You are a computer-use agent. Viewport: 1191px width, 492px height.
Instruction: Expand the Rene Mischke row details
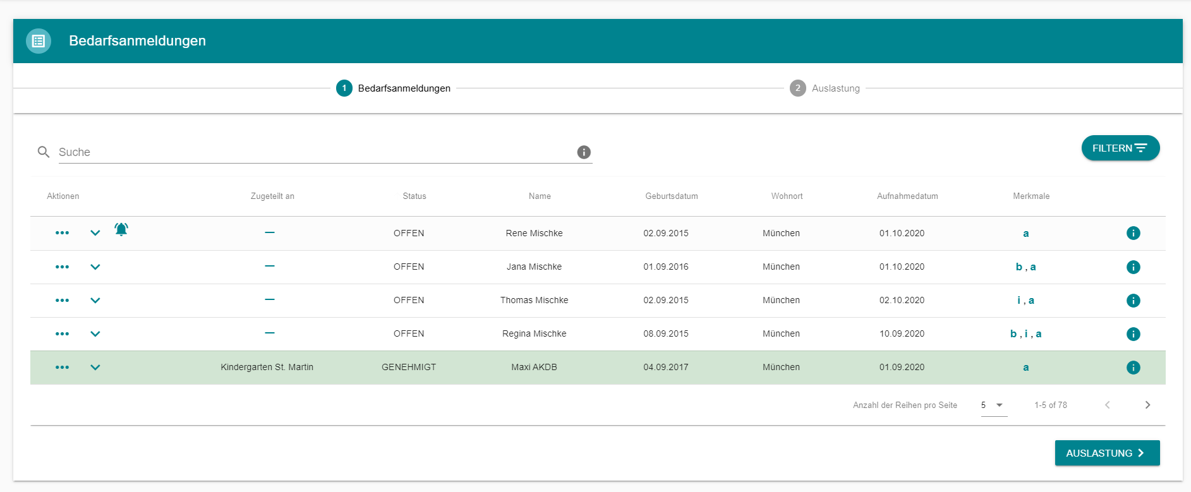(x=95, y=233)
